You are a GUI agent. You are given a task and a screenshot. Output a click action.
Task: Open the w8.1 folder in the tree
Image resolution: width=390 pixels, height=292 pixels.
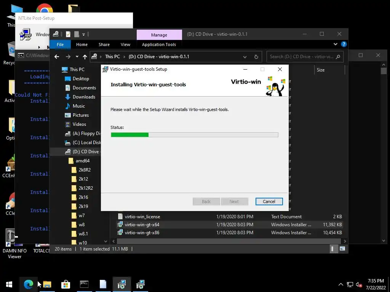click(83, 234)
